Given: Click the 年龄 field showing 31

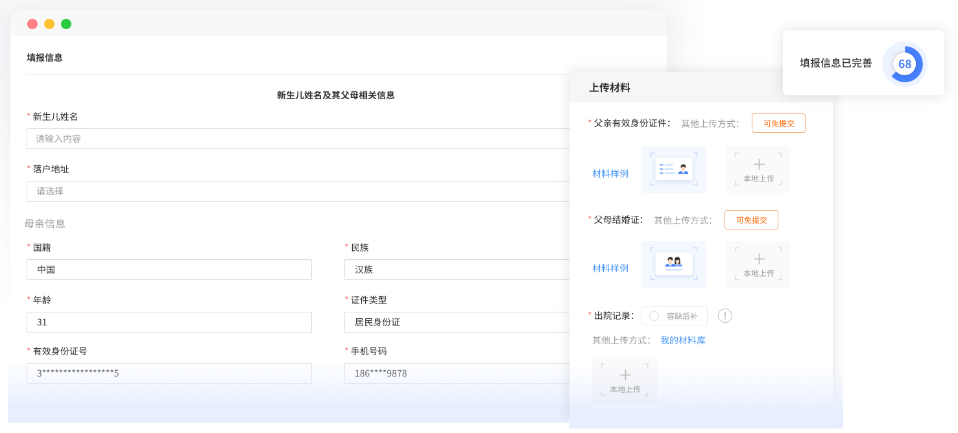Looking at the screenshot, I should coord(169,322).
